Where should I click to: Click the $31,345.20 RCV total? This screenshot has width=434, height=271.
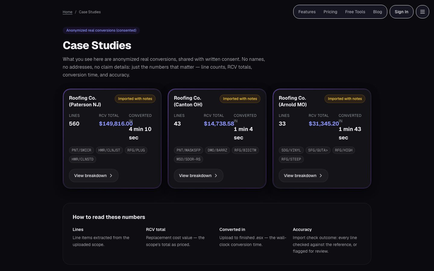324,124
